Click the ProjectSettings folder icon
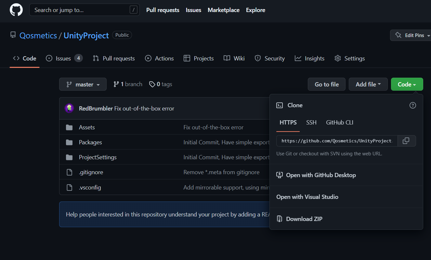 tap(69, 157)
